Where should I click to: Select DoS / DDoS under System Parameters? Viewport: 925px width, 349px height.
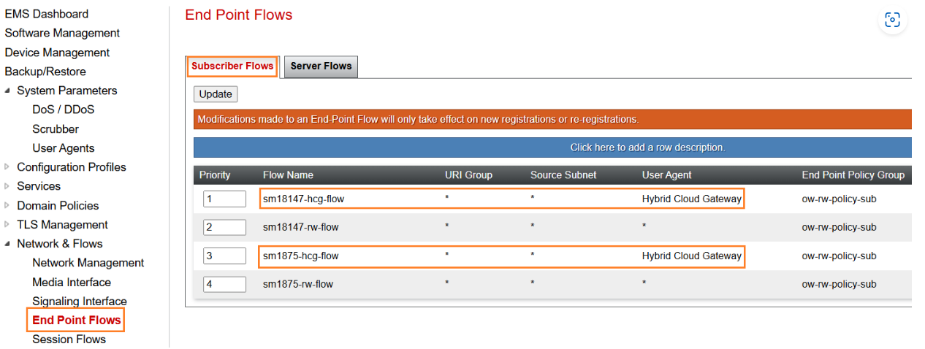tap(64, 110)
